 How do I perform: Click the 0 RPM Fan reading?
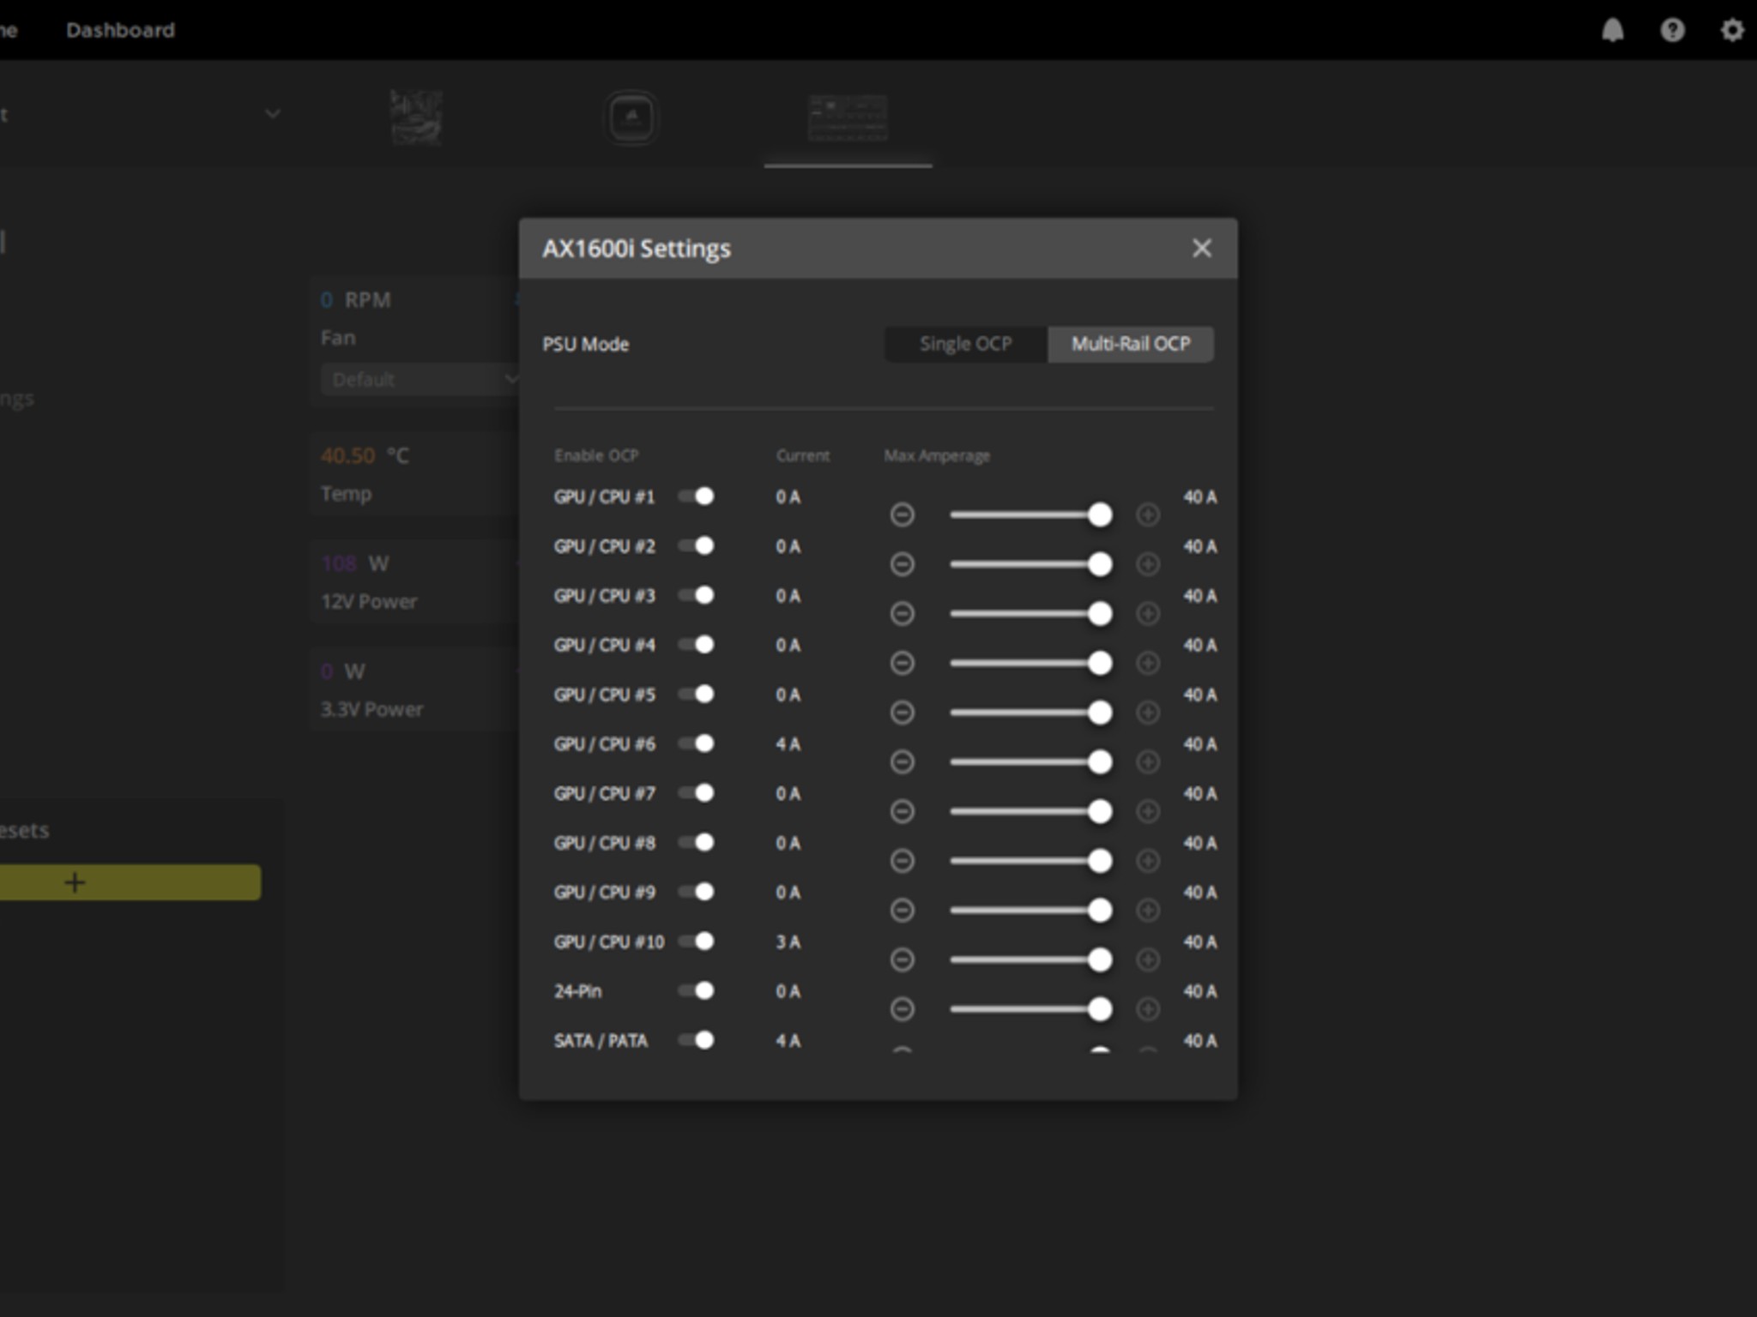pos(356,300)
